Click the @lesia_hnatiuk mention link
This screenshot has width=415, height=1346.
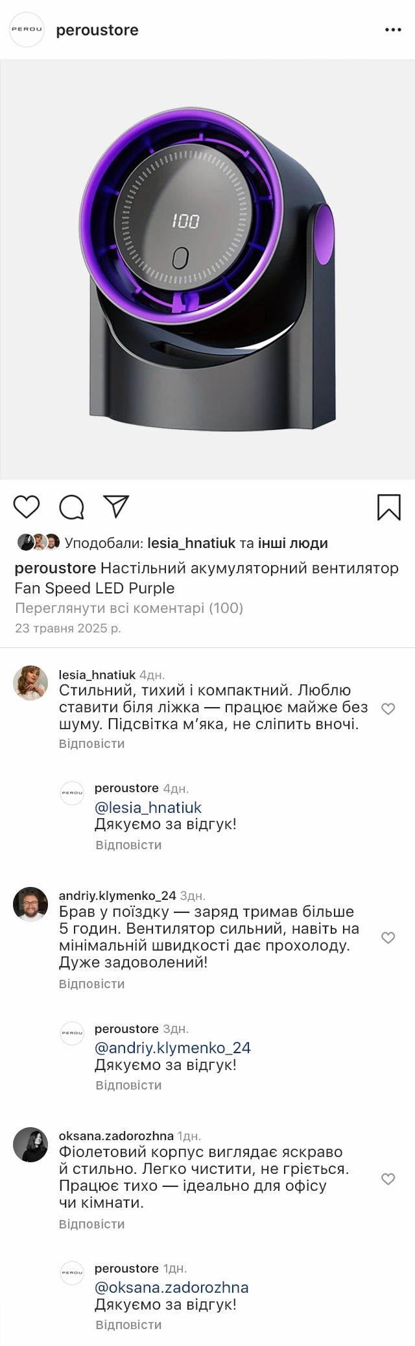tap(148, 807)
